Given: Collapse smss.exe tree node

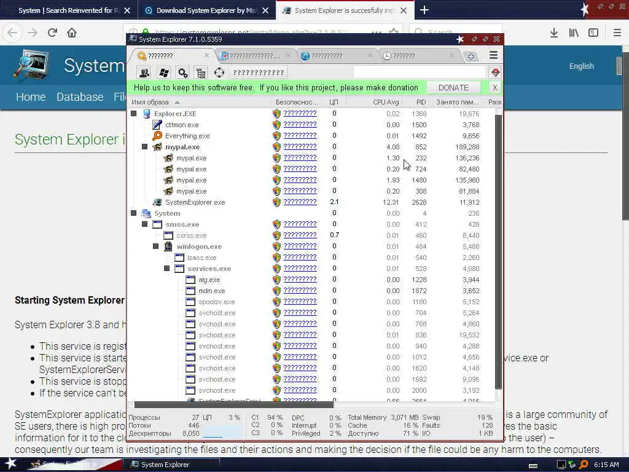Looking at the screenshot, I should coord(145,224).
